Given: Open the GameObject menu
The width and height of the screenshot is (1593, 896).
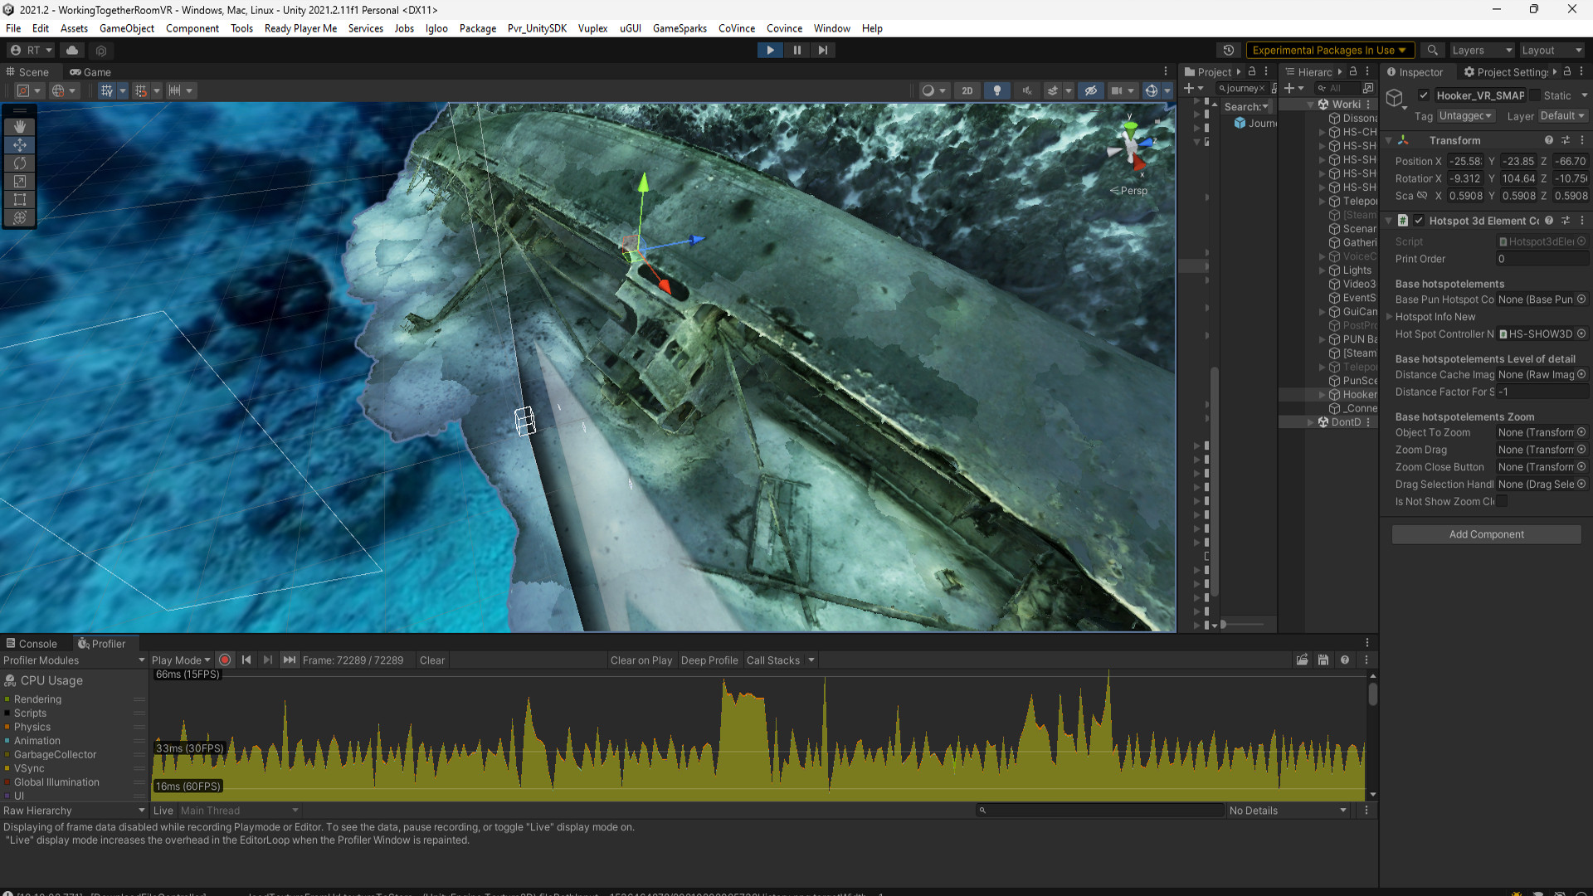Looking at the screenshot, I should (x=127, y=28).
